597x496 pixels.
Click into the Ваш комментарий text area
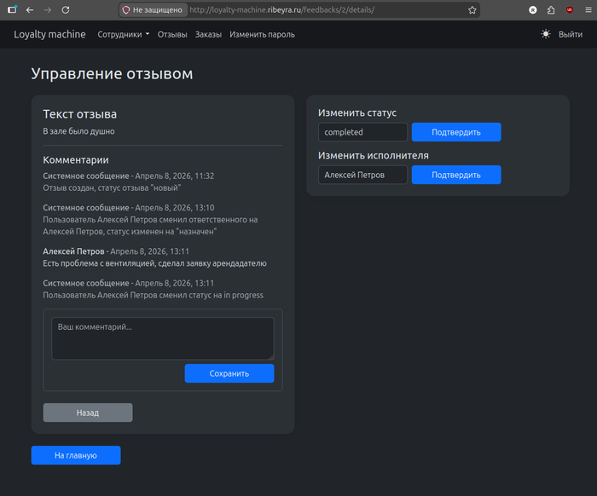162,338
